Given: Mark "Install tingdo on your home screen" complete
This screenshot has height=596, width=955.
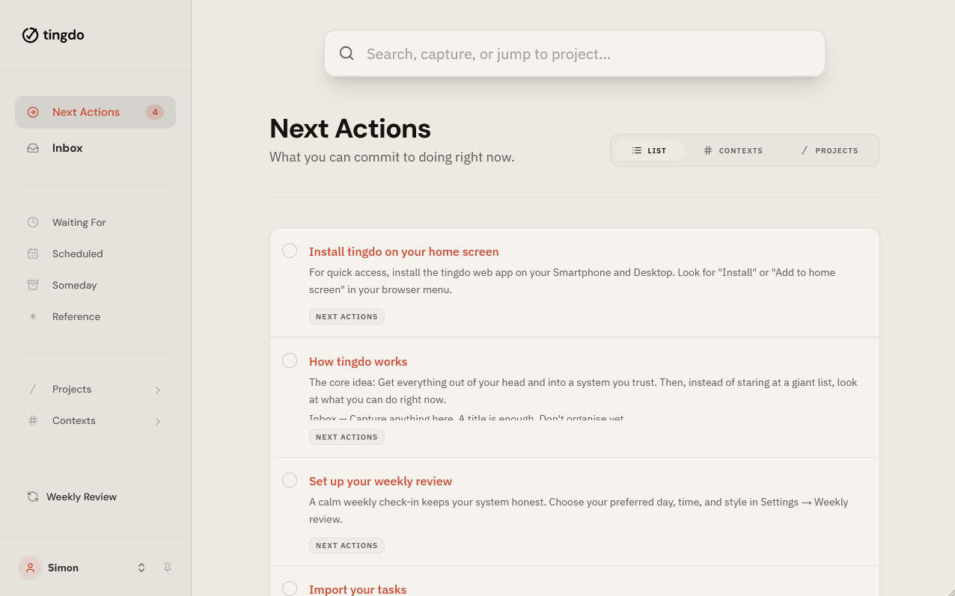Looking at the screenshot, I should tap(290, 251).
